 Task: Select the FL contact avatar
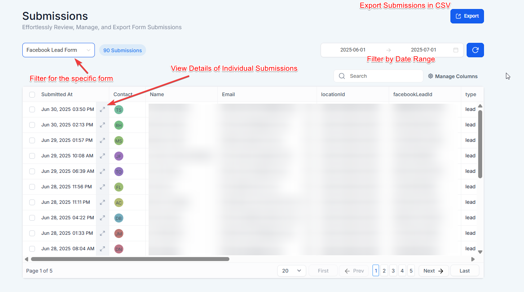(119, 187)
